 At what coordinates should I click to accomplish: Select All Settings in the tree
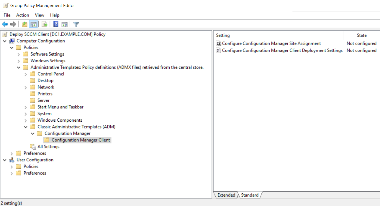coord(48,147)
